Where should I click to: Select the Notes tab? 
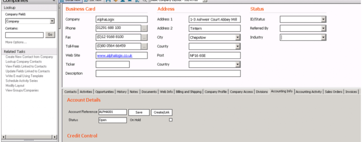(x=134, y=92)
